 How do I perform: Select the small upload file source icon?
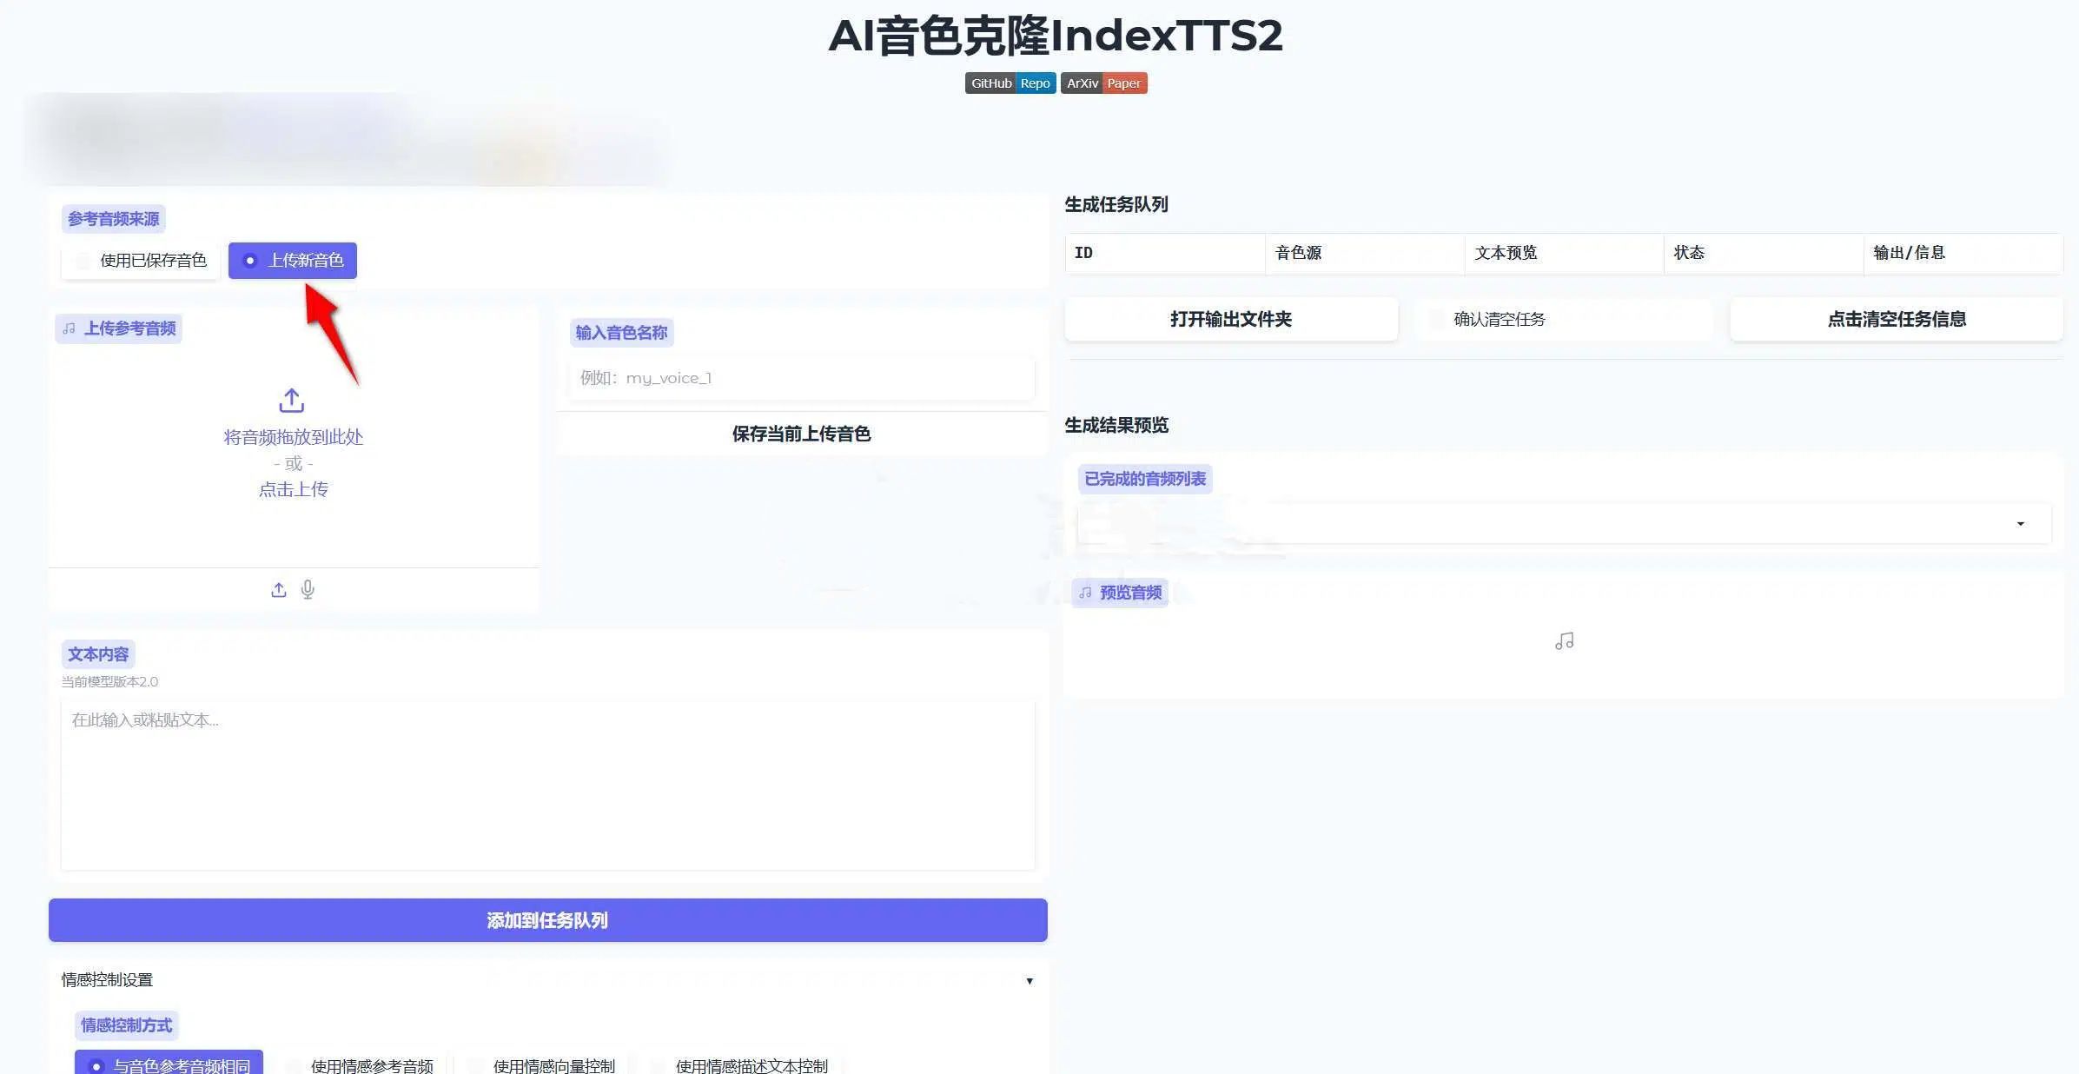[x=278, y=590]
